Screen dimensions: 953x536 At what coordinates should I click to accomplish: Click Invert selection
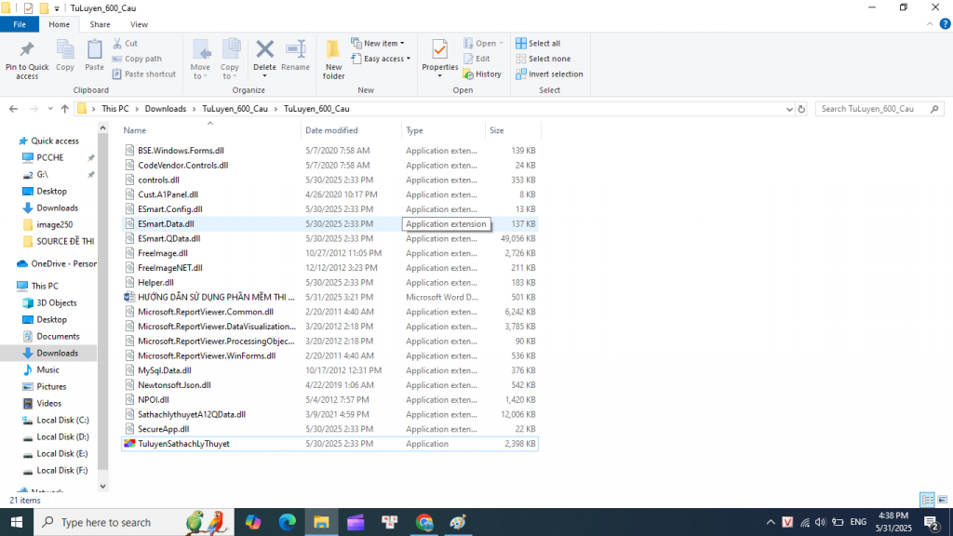(549, 74)
